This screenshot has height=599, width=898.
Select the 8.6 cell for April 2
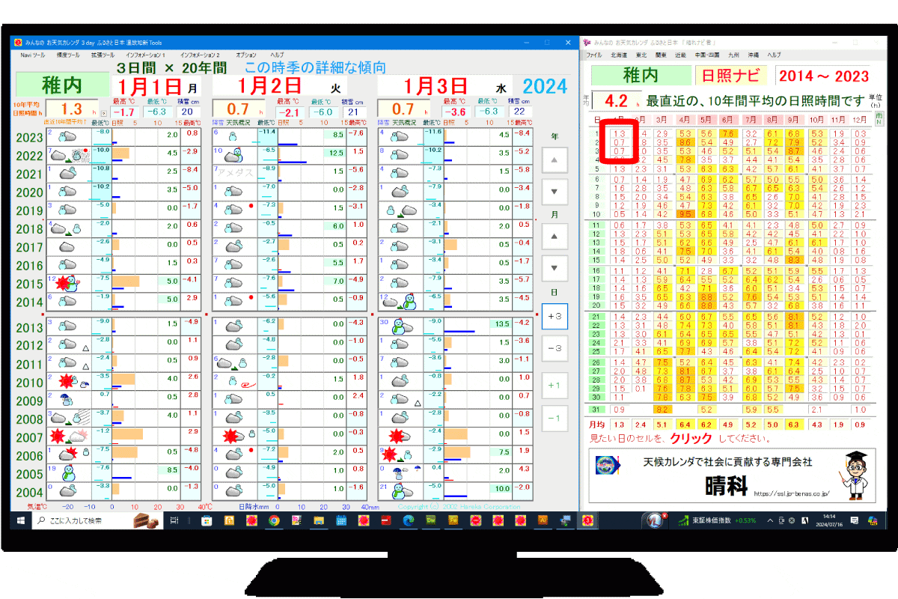[685, 142]
